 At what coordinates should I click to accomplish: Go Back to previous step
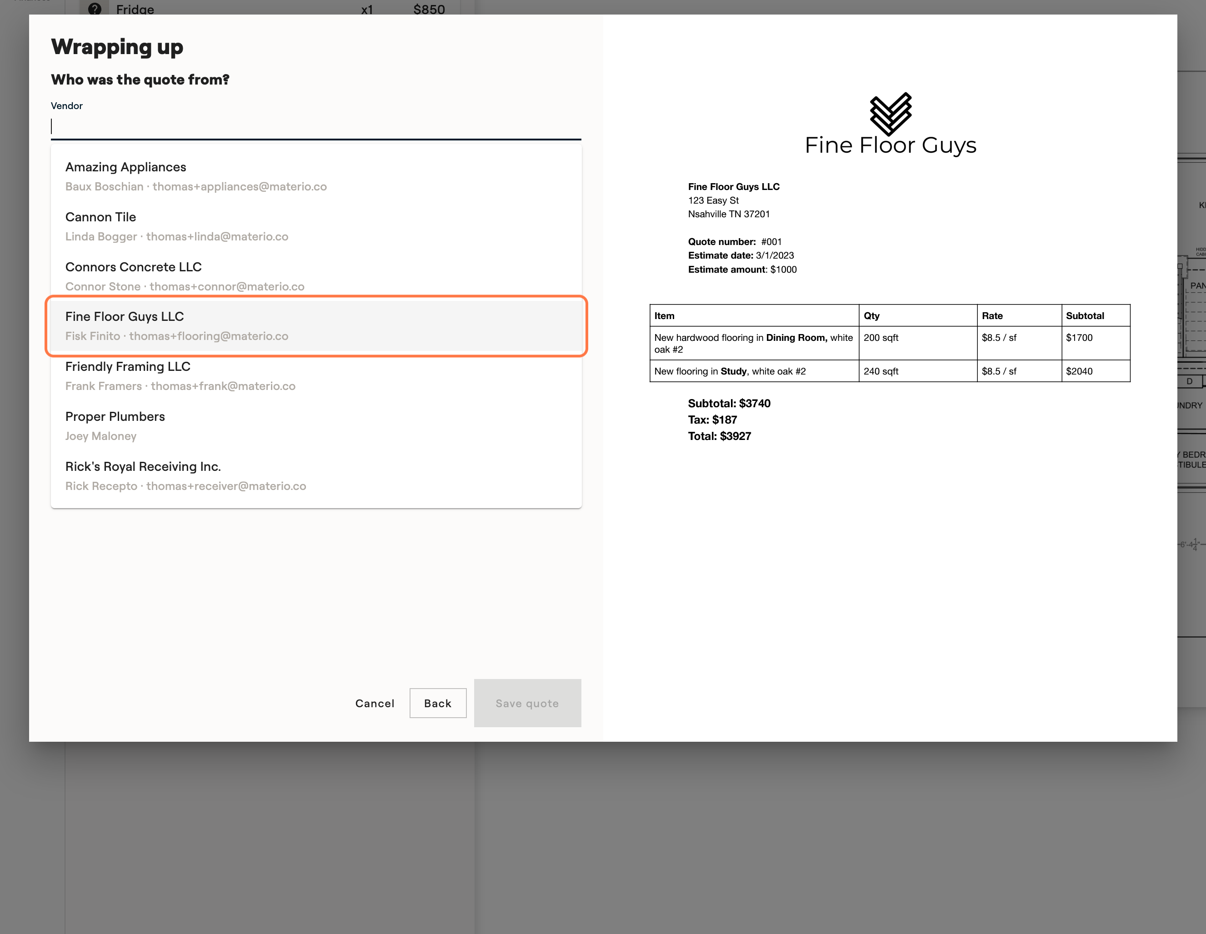438,703
